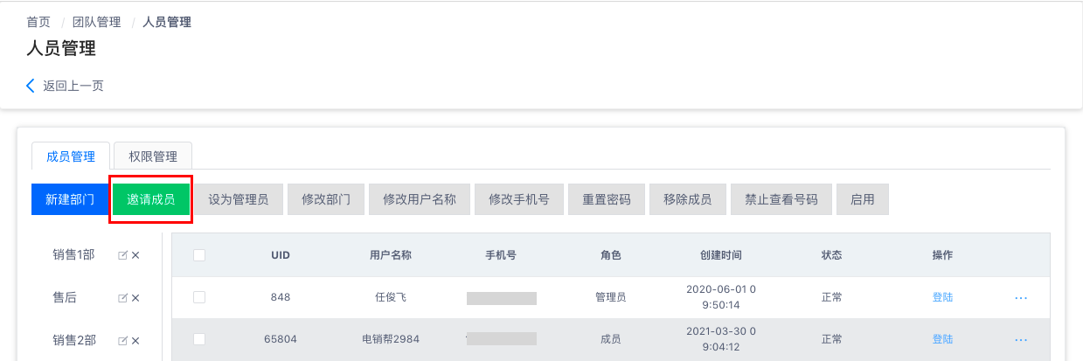The width and height of the screenshot is (1083, 361).
Task: Select the 成员管理 tab
Action: tap(71, 156)
